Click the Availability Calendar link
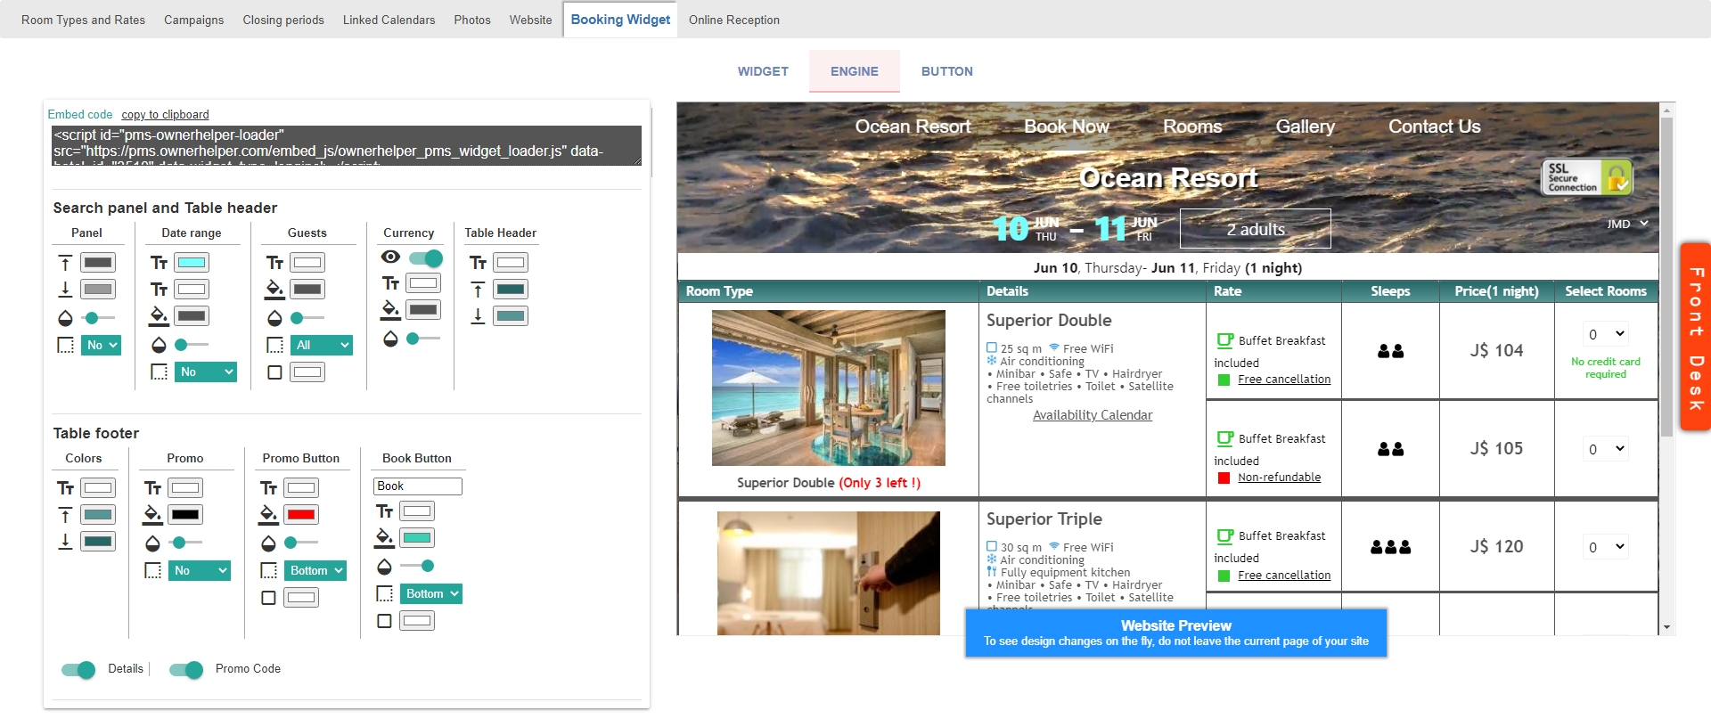Image resolution: width=1711 pixels, height=727 pixels. click(x=1093, y=415)
